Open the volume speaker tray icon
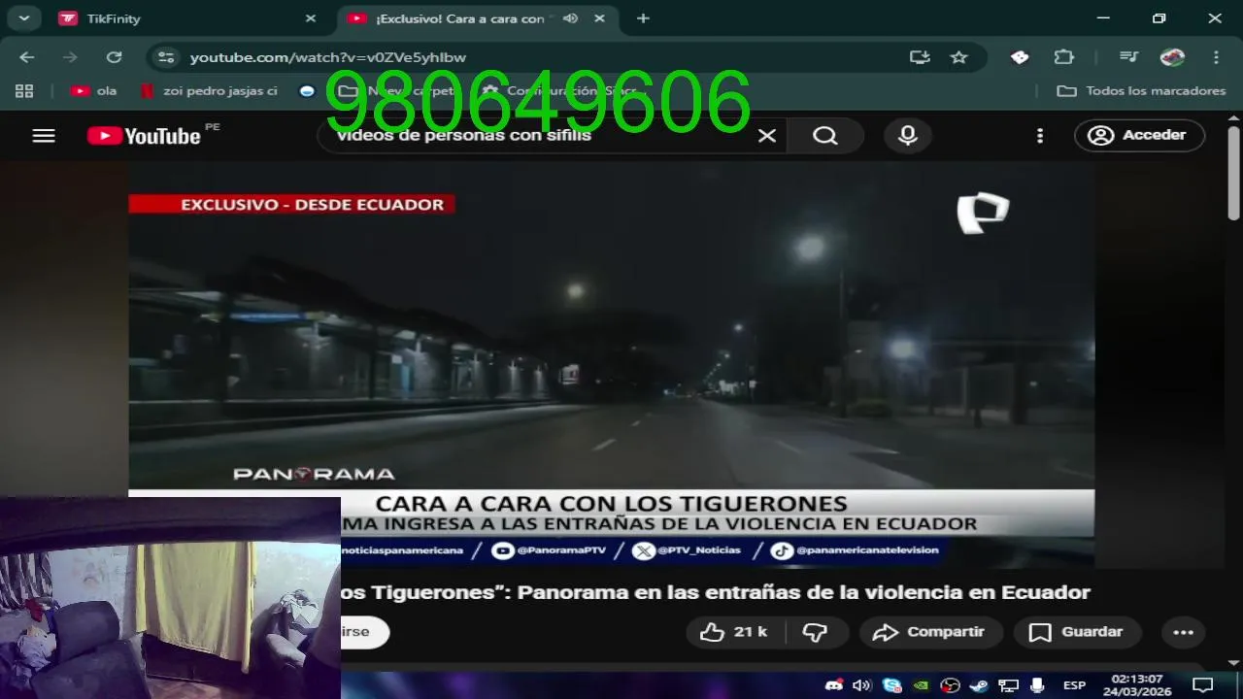This screenshot has height=699, width=1243. click(861, 685)
